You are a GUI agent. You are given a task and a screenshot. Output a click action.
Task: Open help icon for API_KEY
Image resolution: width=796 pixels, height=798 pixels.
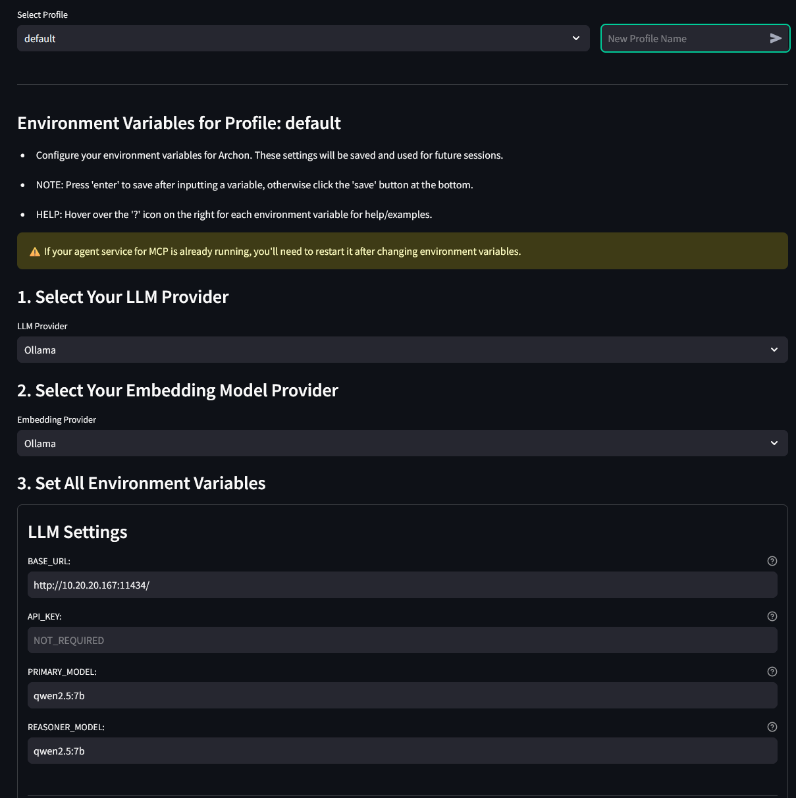tap(772, 616)
